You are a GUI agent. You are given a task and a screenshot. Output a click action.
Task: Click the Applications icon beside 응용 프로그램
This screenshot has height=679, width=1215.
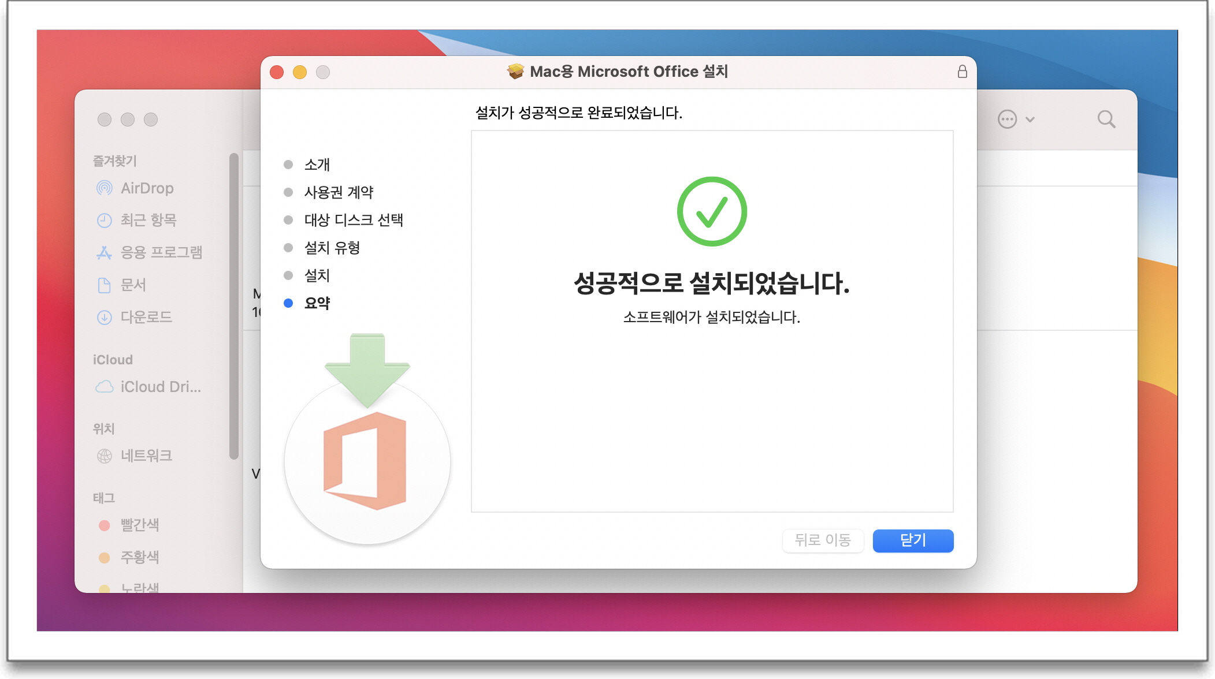[x=105, y=252]
